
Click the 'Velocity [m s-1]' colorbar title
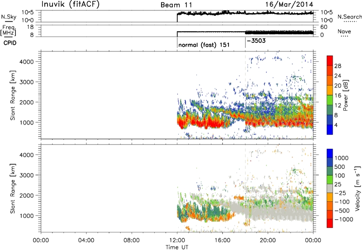point(357,188)
